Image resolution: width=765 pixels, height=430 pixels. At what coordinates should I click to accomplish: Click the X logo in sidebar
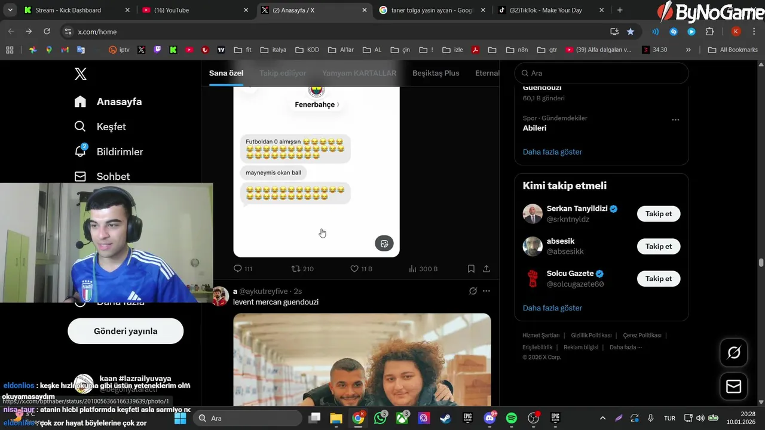[81, 74]
